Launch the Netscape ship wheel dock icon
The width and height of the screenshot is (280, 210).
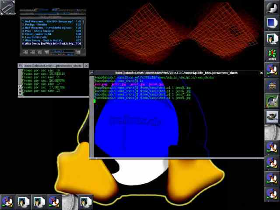pos(272,85)
